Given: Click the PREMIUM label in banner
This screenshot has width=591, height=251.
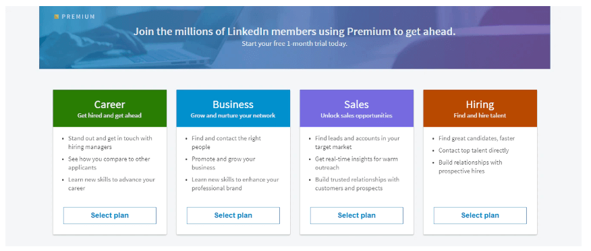Looking at the screenshot, I should click(x=78, y=17).
